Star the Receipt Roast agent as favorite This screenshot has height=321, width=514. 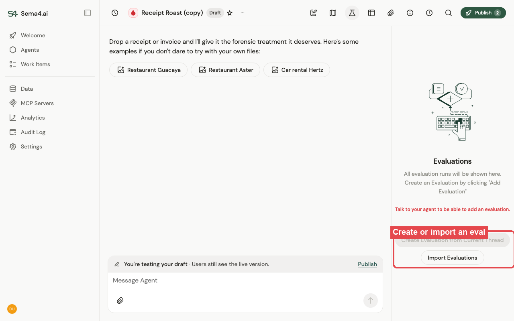[230, 13]
